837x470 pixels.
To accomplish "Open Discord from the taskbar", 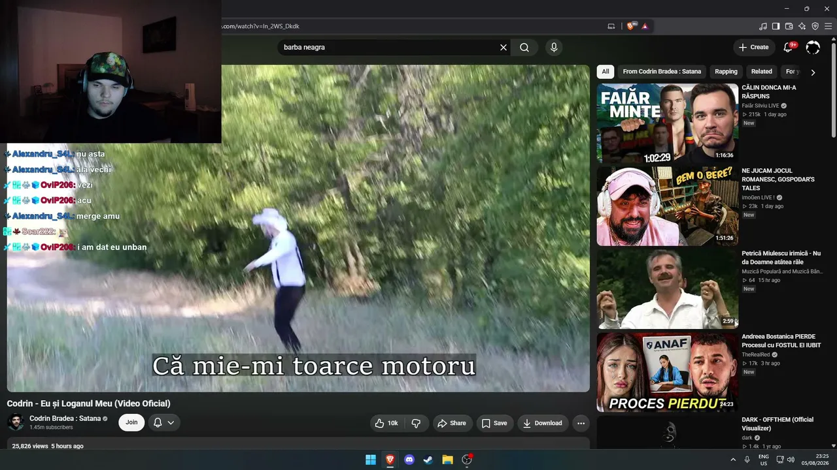I will [x=409, y=460].
